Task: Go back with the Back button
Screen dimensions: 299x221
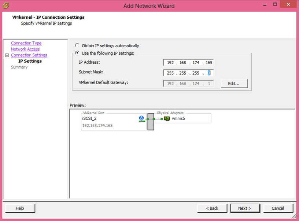Action: tap(212, 208)
